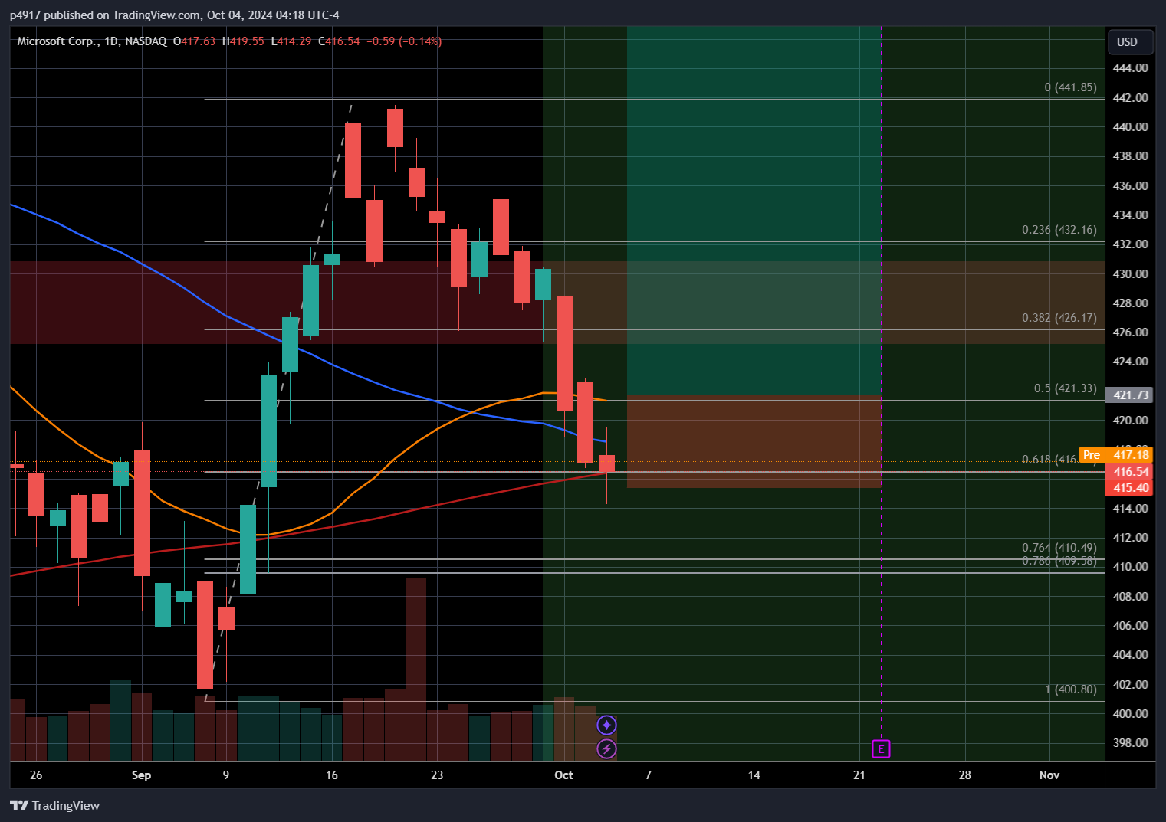Click date 16 on the time axis
This screenshot has height=822, width=1166.
(x=331, y=775)
